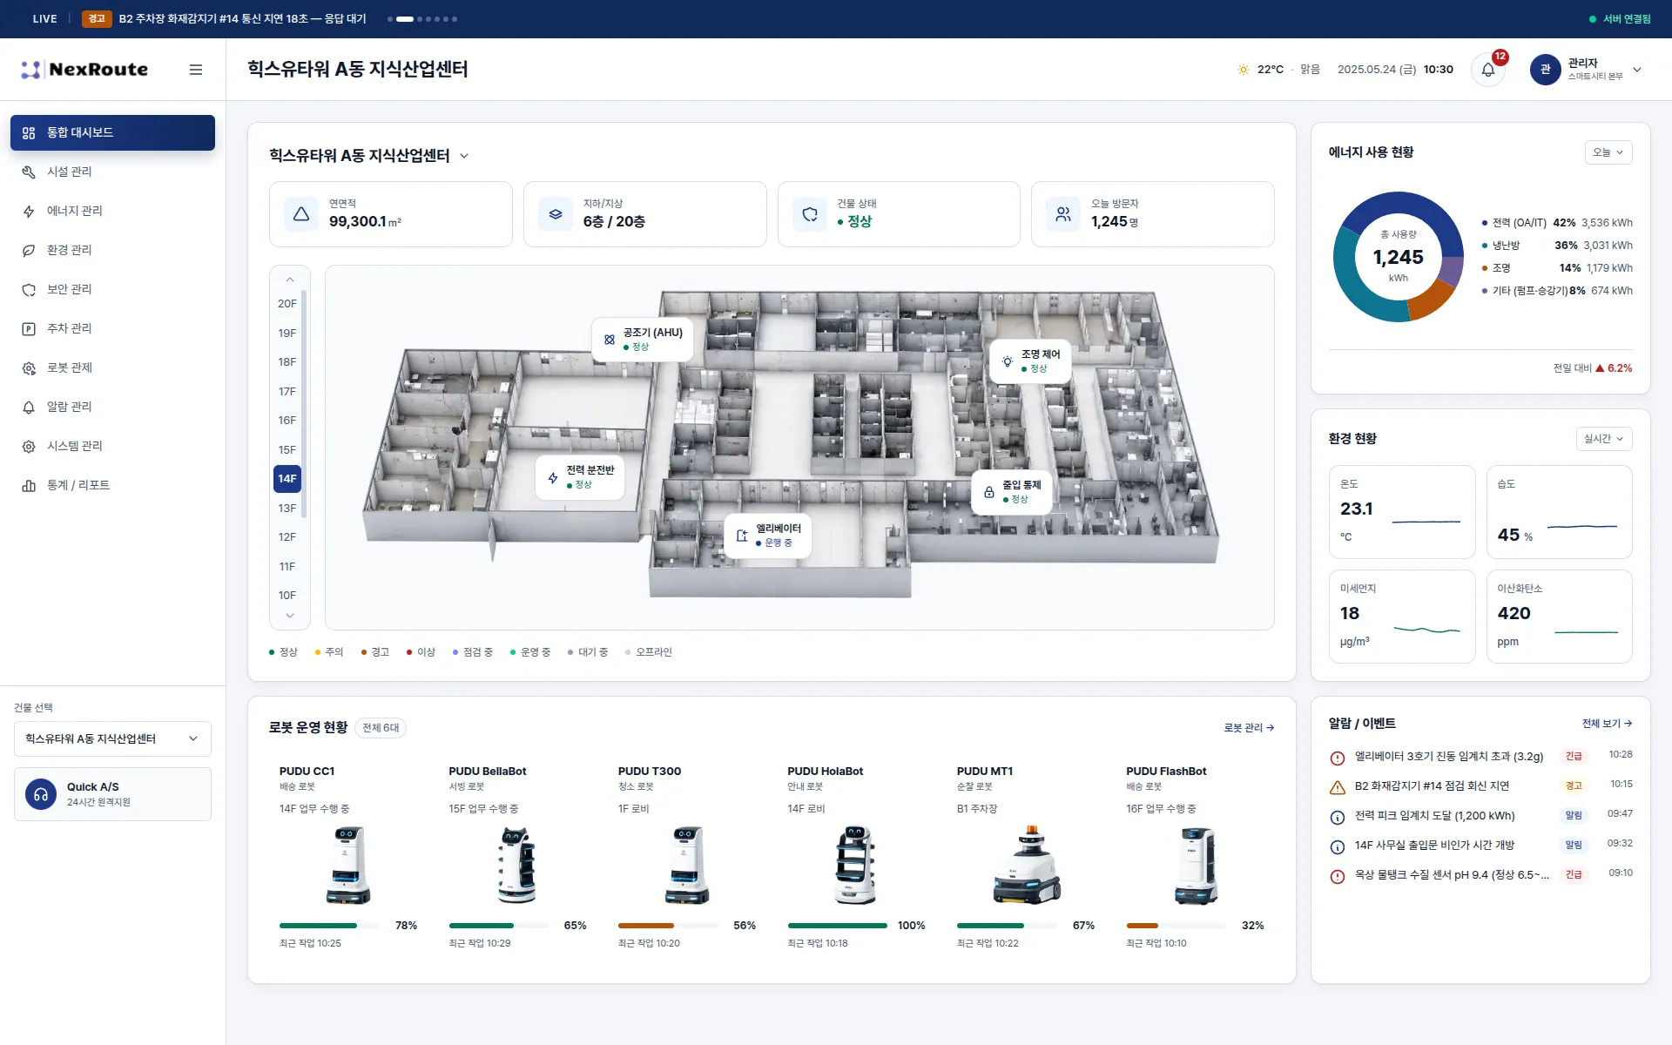1672x1045 pixels.
Task: Click the sunny weather icon
Action: (x=1244, y=70)
